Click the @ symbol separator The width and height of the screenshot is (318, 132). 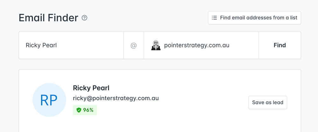click(134, 45)
